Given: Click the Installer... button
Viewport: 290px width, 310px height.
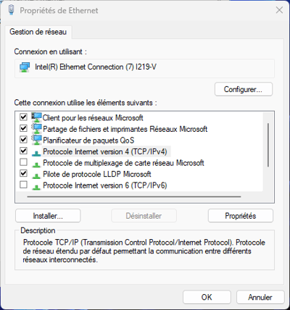Looking at the screenshot, I should [48, 216].
